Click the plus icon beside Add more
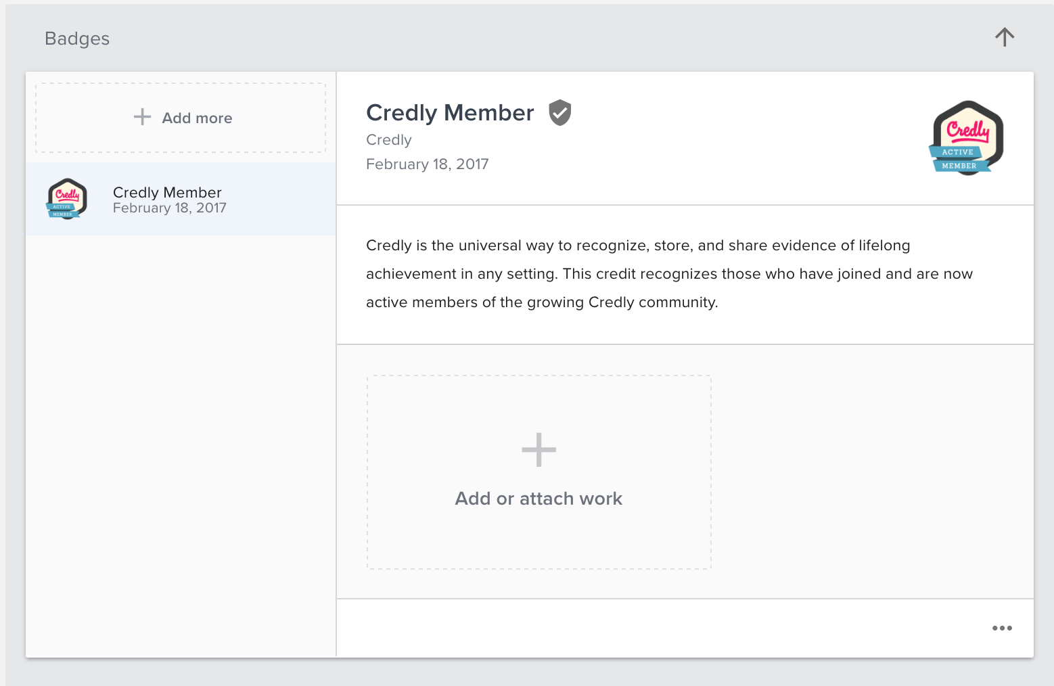The height and width of the screenshot is (686, 1054). click(142, 117)
